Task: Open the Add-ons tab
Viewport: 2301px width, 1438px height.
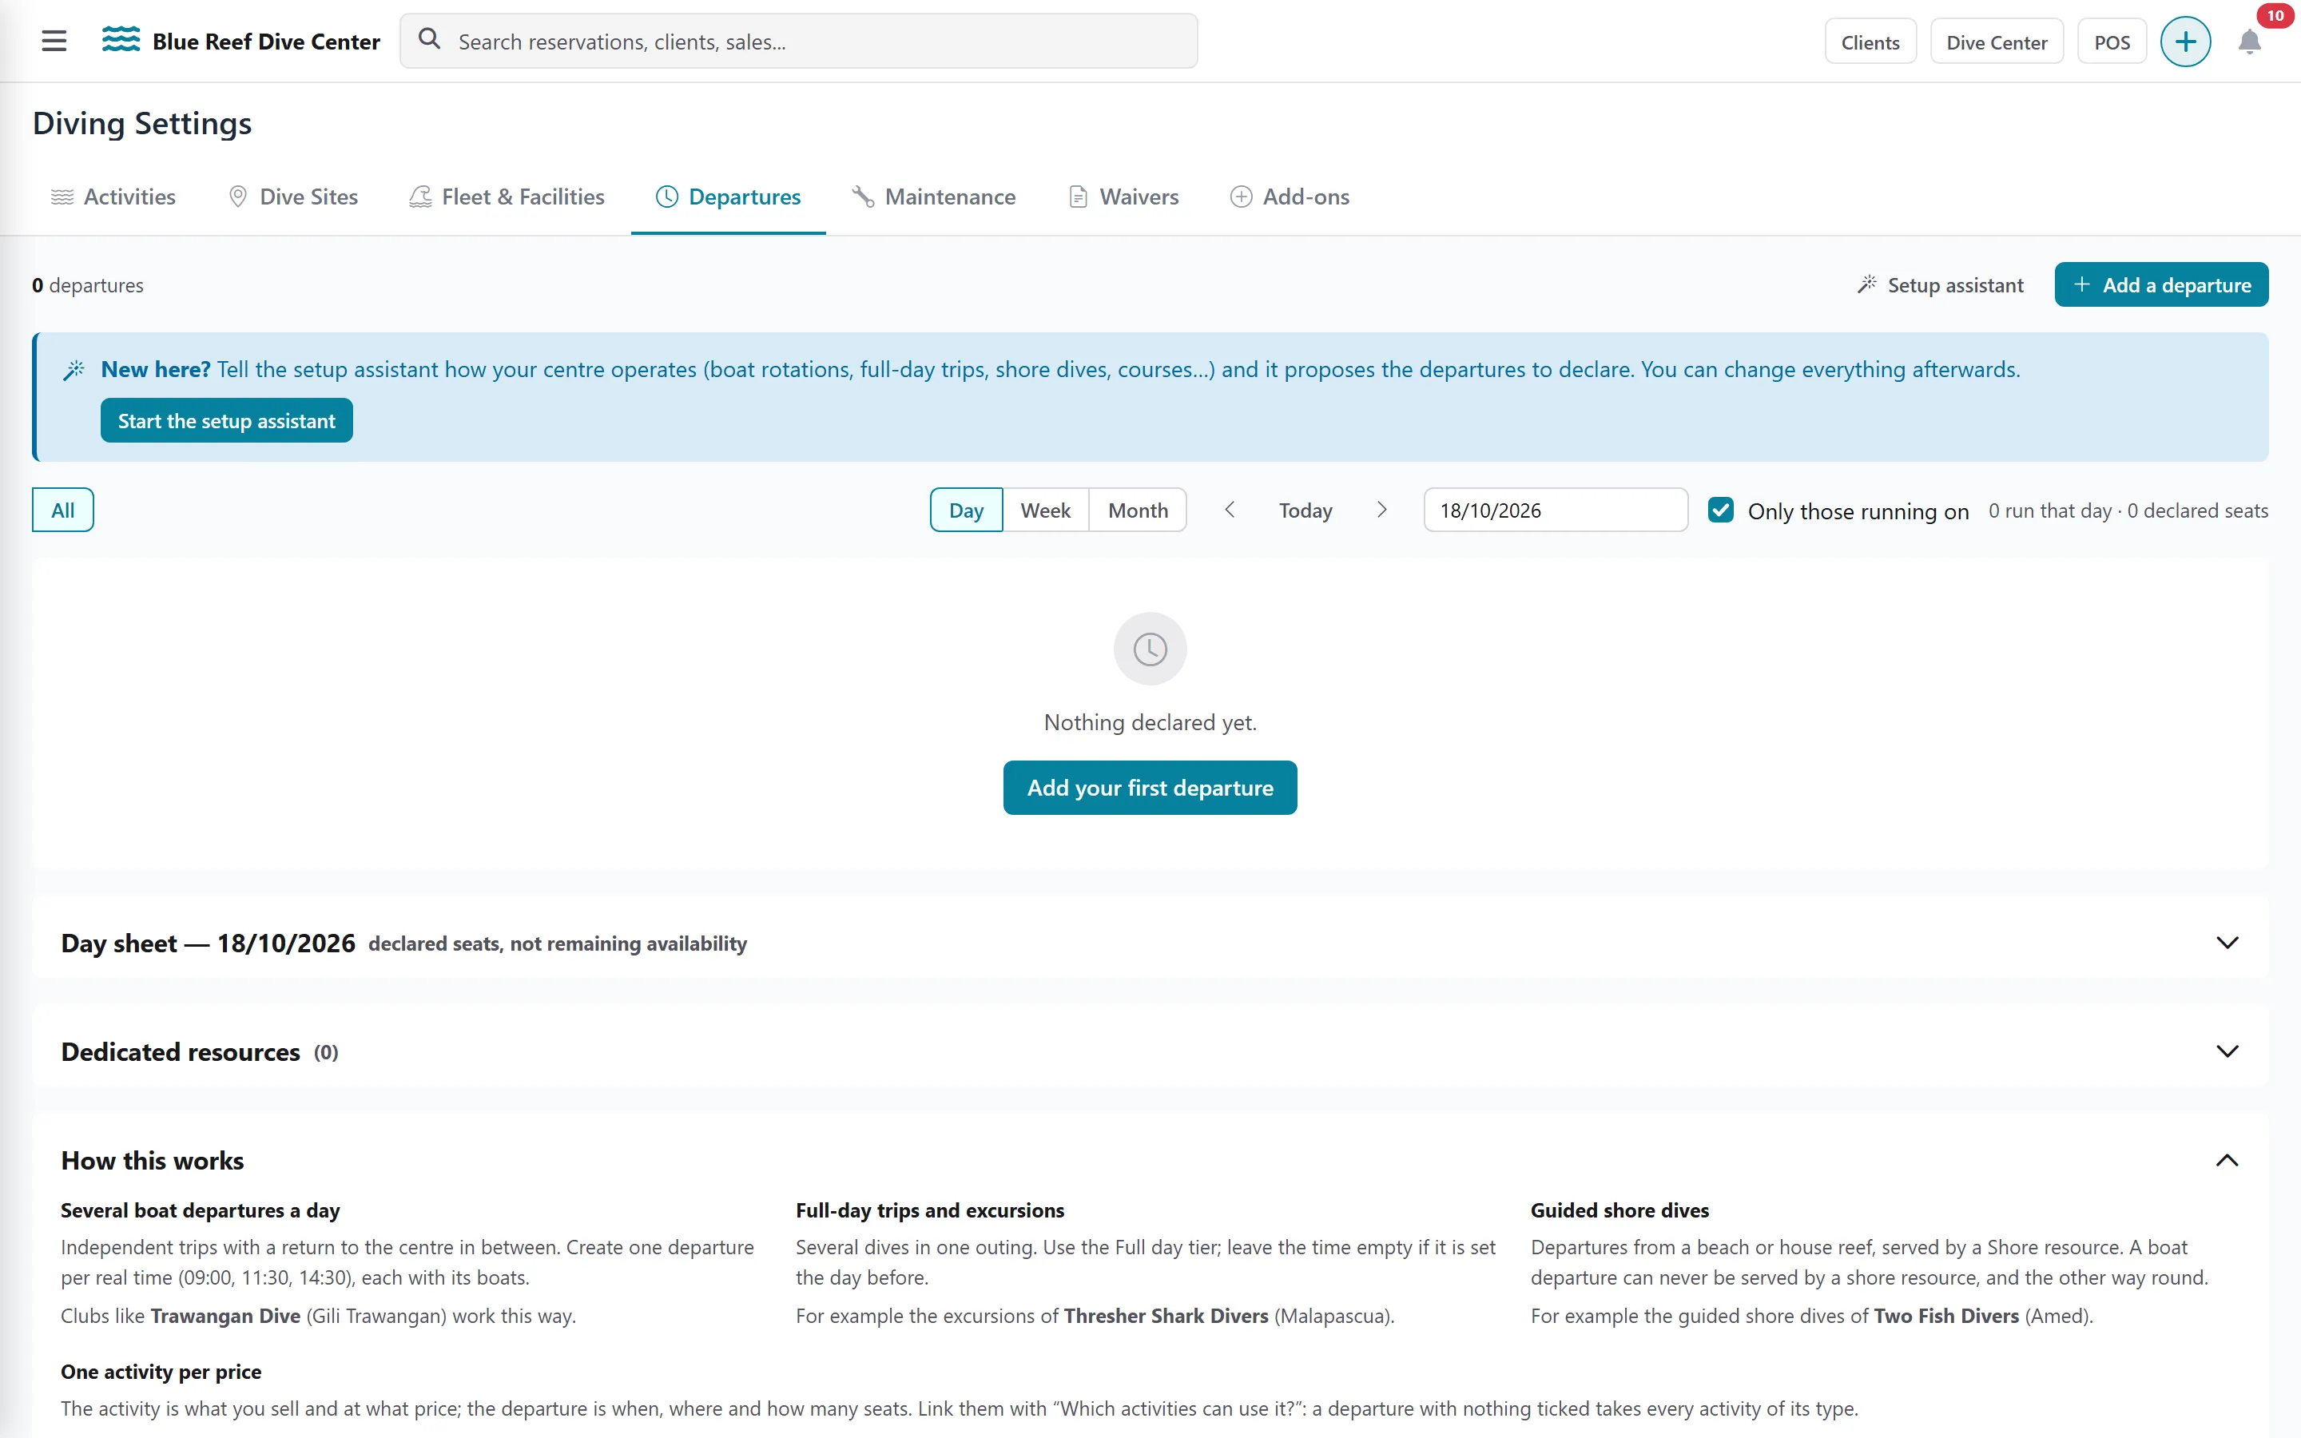Action: [1290, 197]
